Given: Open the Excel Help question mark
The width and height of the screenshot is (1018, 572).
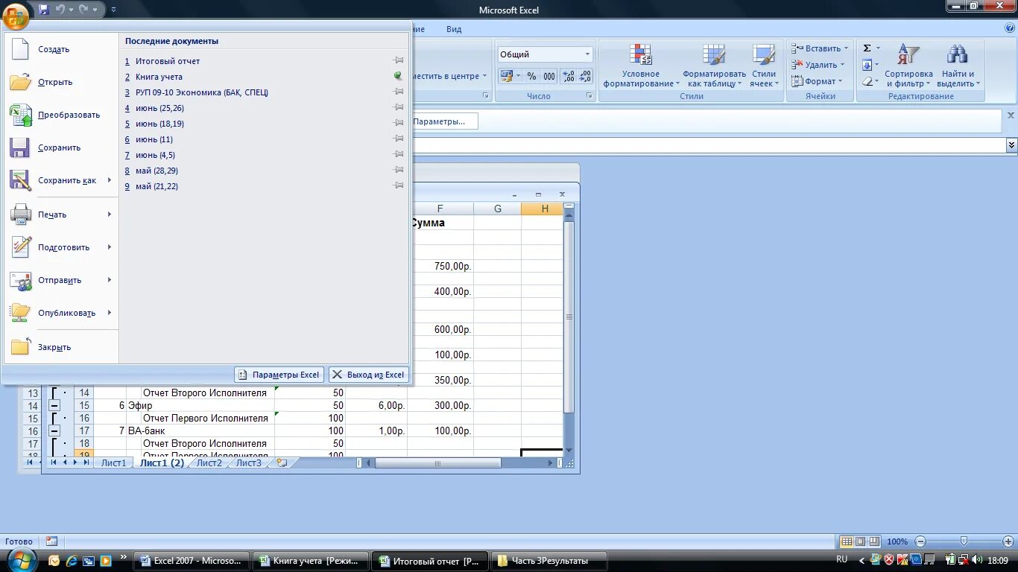Looking at the screenshot, I should tap(1010, 28).
